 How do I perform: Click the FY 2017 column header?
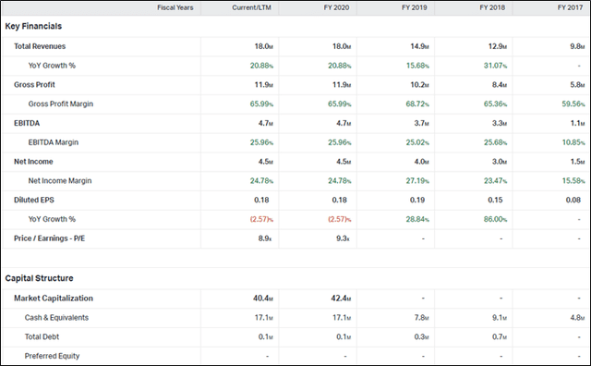click(571, 7)
